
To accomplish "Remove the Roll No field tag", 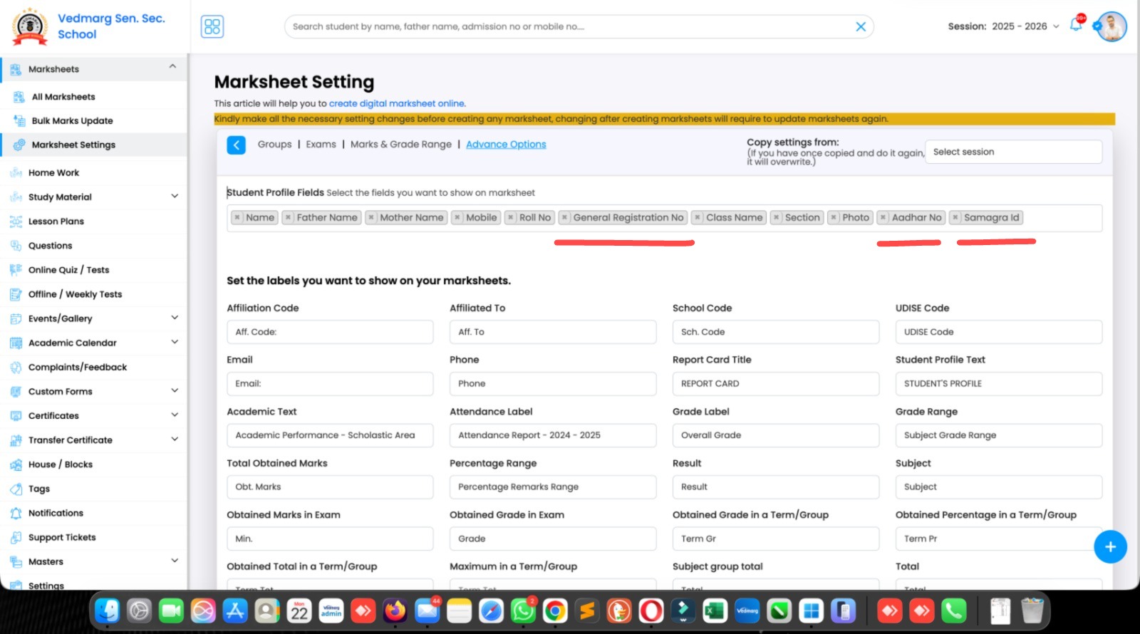I will pos(511,217).
